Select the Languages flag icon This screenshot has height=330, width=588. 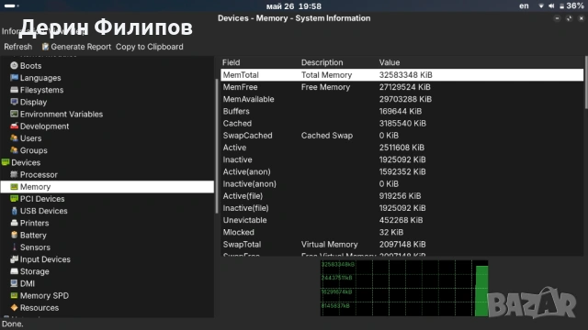pos(15,78)
